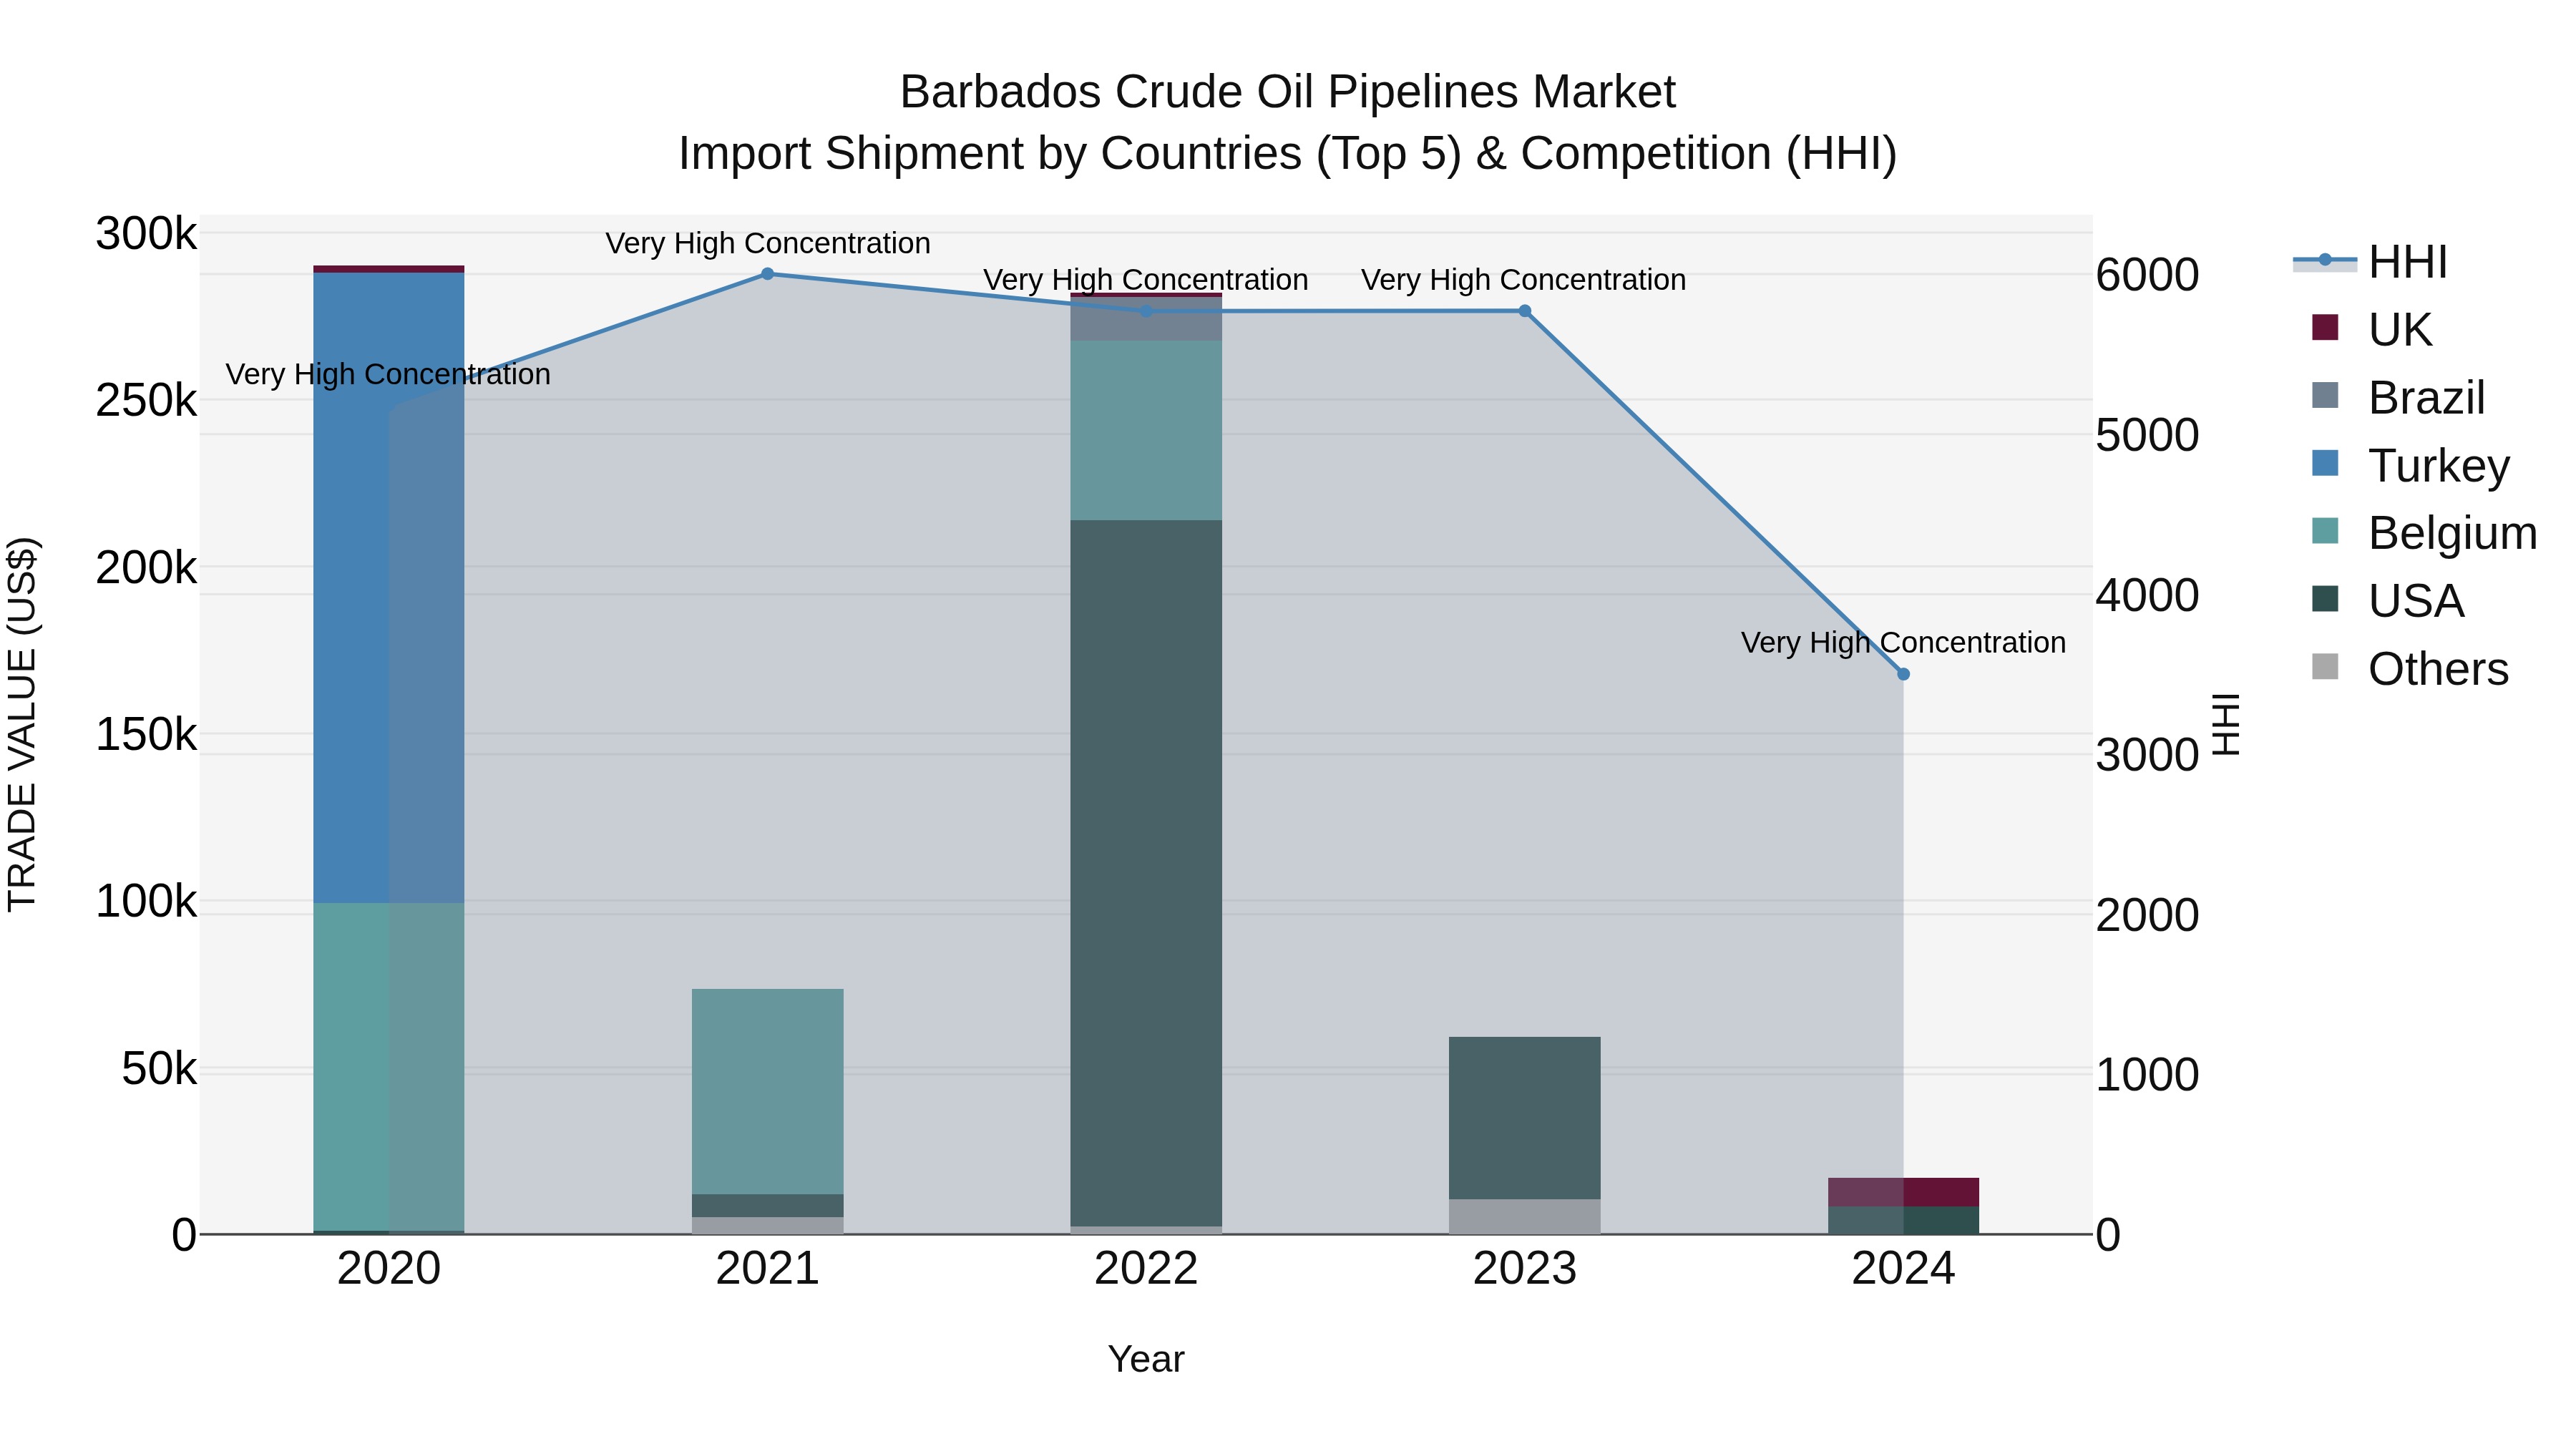Toggle the Brazil legend entry
The width and height of the screenshot is (2576, 1449).
(x=2398, y=397)
